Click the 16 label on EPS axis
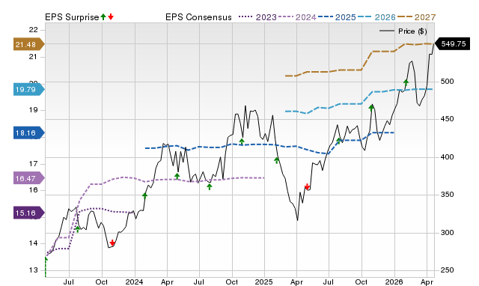 33,190
